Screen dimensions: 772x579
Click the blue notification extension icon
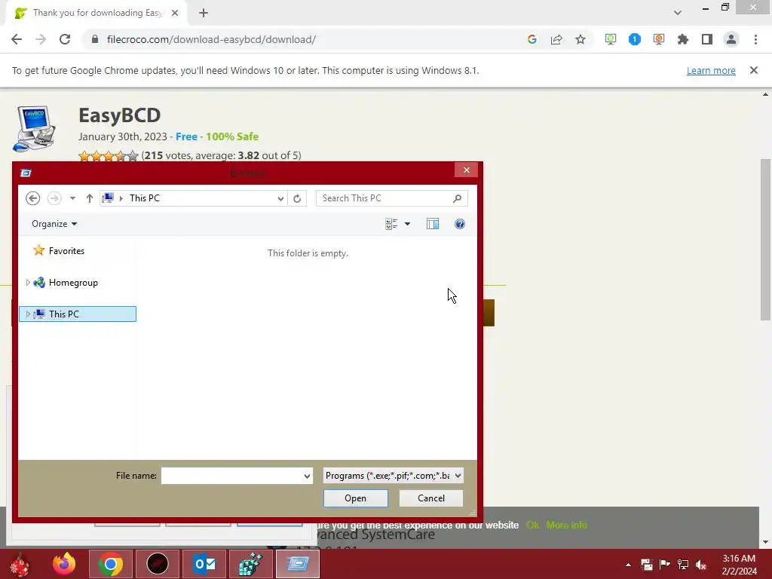(635, 39)
